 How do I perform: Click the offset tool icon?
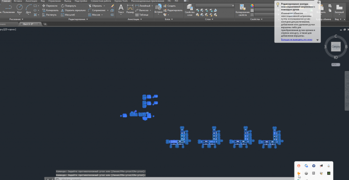(x=112, y=15)
